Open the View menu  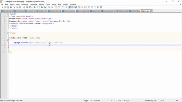point(18,5)
